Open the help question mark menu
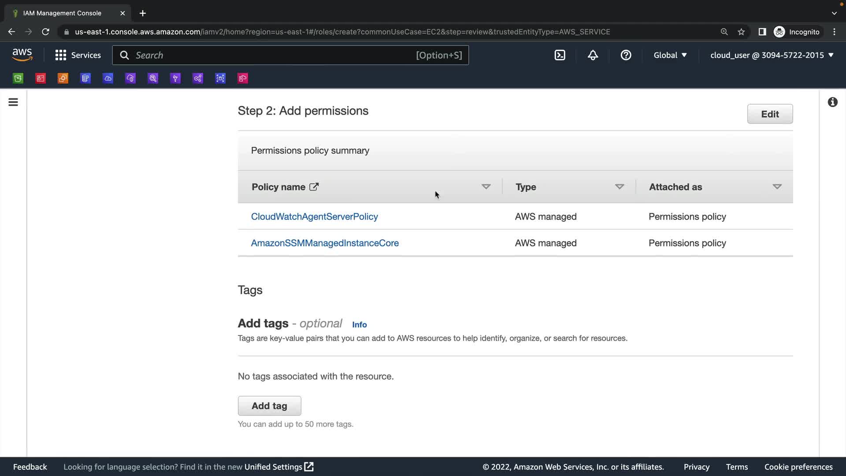This screenshot has height=476, width=846. [x=626, y=55]
